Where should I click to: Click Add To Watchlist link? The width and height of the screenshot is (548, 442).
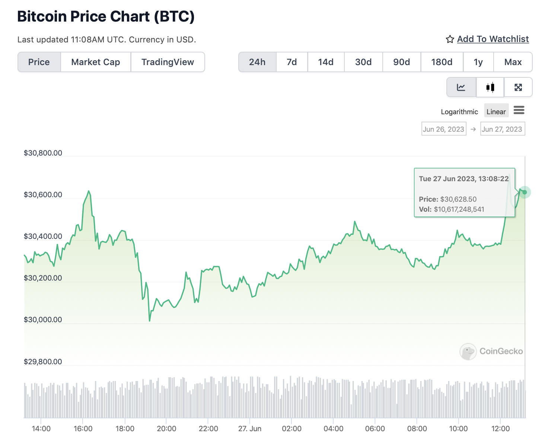coord(493,39)
